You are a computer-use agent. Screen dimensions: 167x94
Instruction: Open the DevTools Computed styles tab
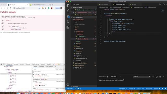41,67
